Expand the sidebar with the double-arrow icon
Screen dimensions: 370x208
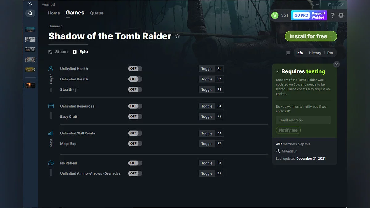[30, 4]
